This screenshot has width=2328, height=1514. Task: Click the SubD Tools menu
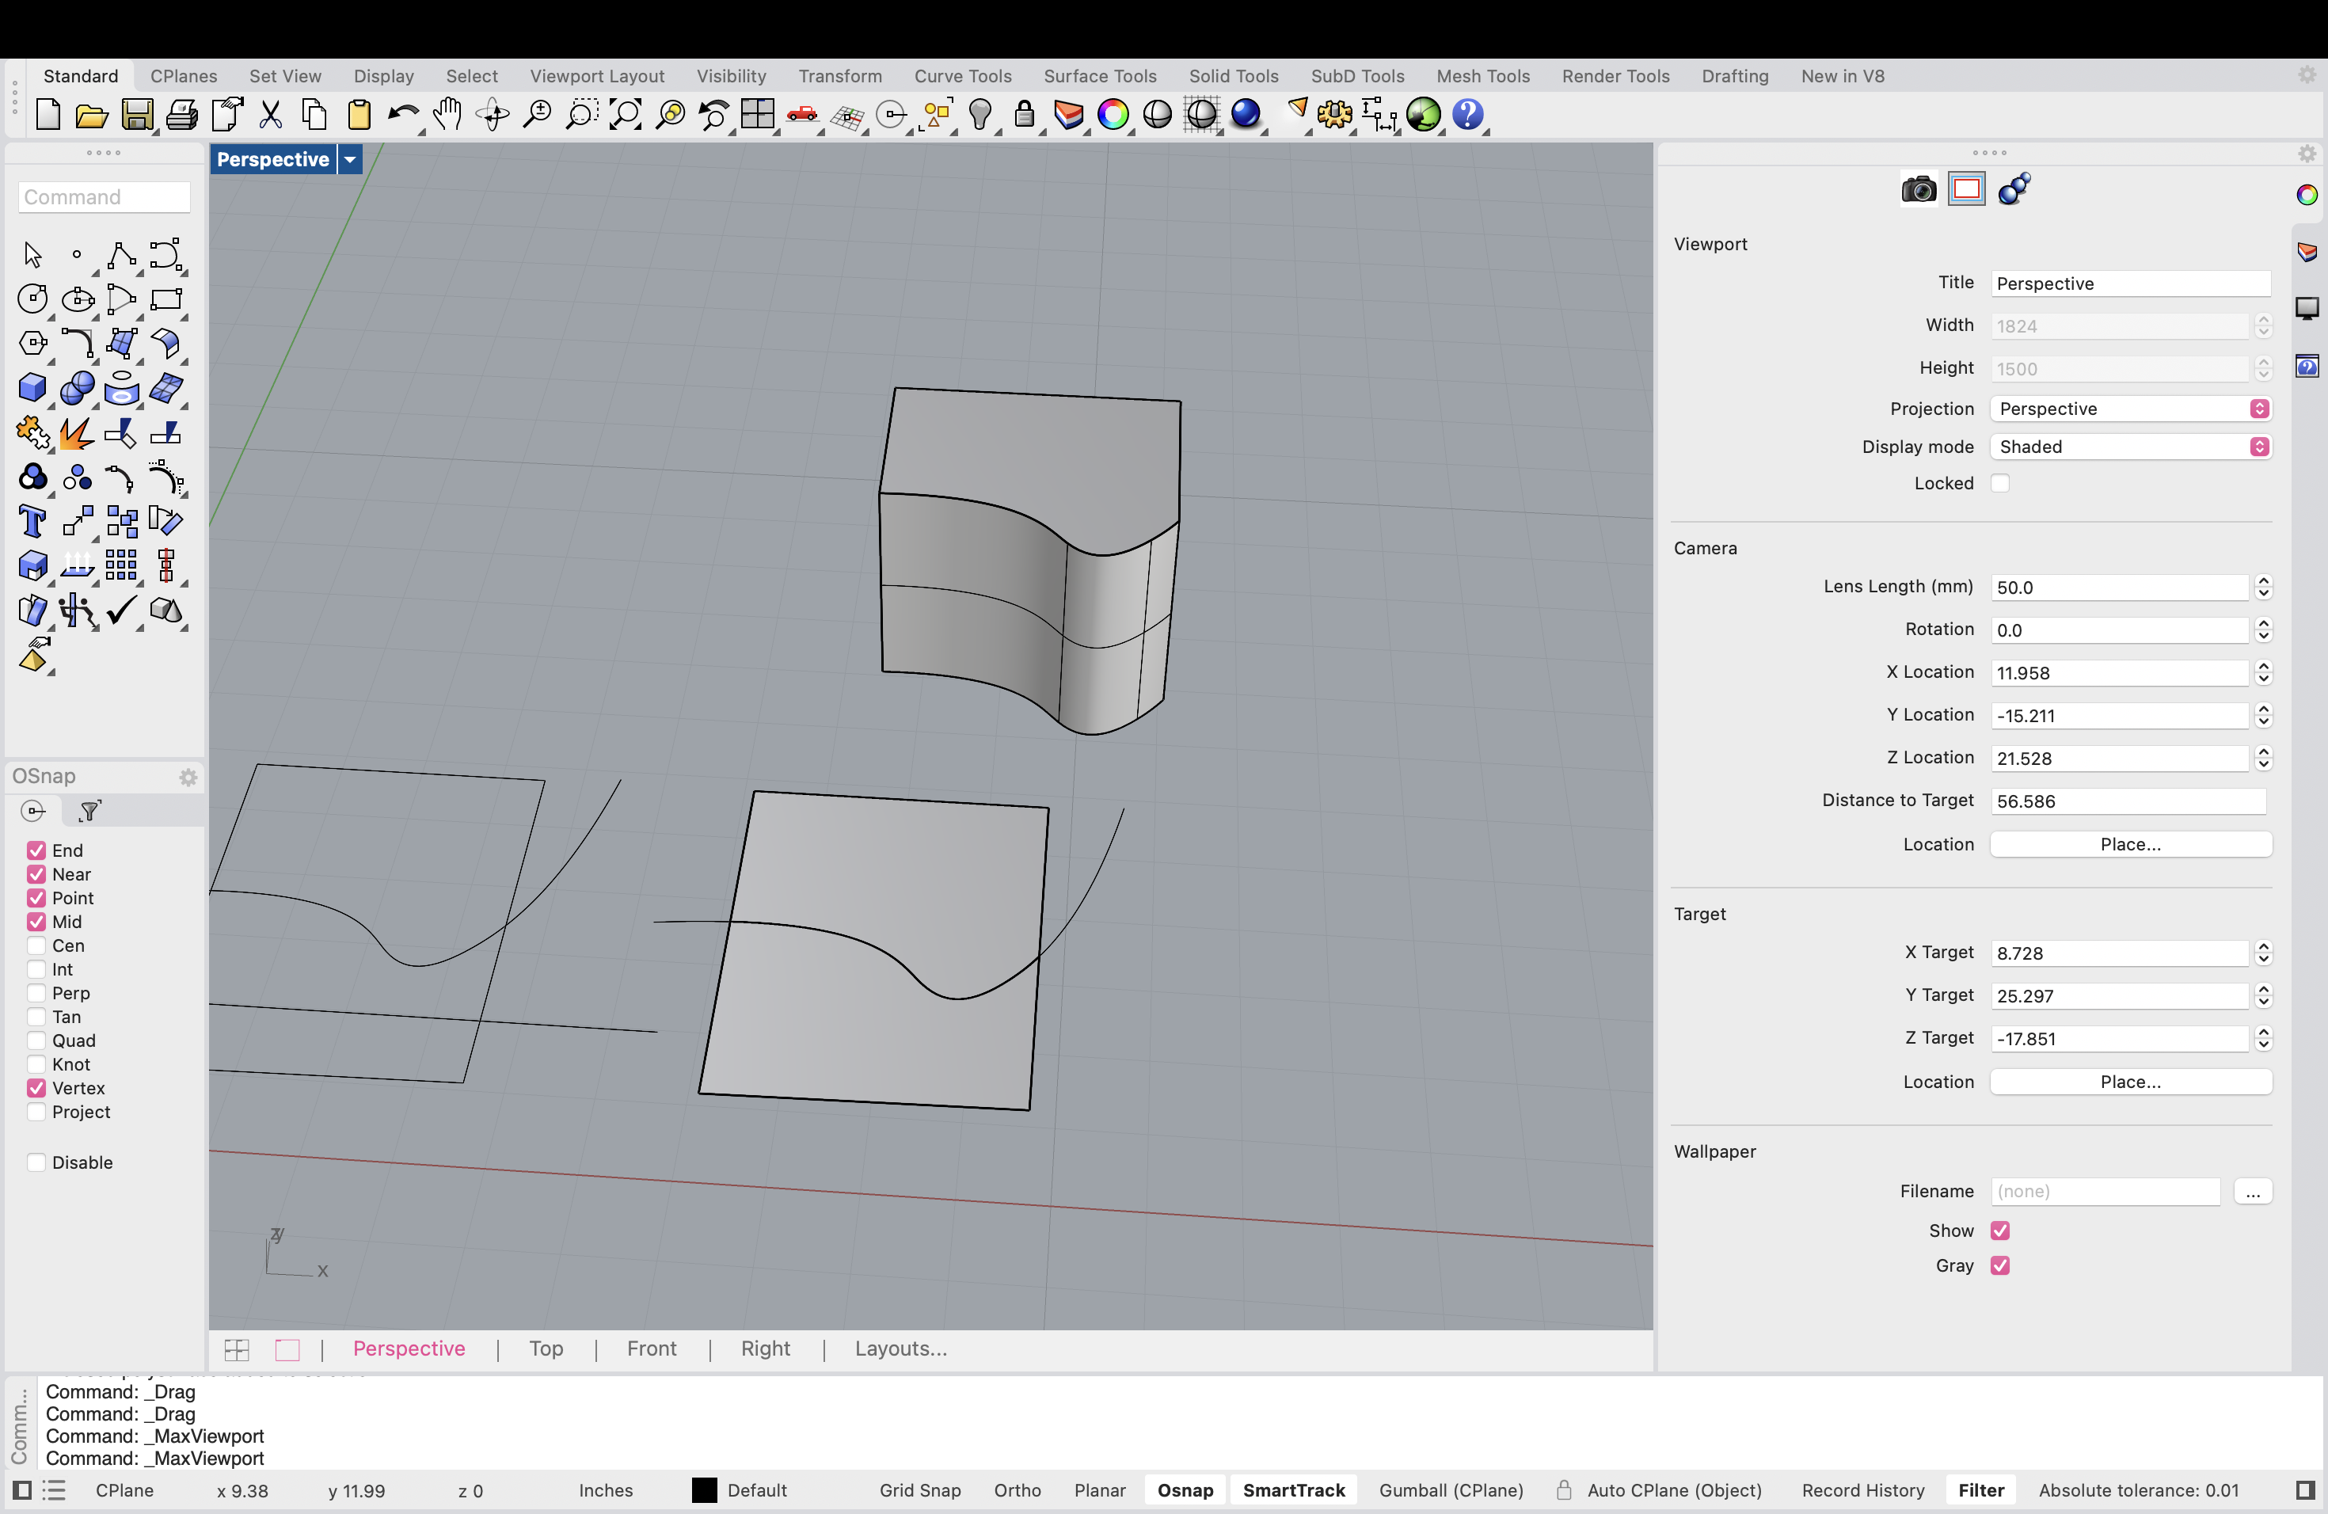1357,74
